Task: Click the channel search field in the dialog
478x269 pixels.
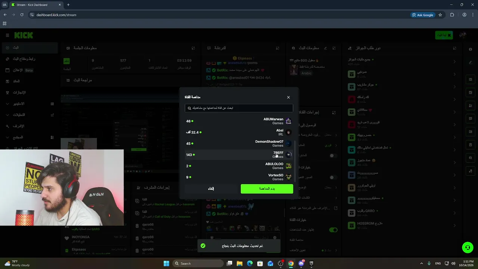Action: tap(239, 108)
